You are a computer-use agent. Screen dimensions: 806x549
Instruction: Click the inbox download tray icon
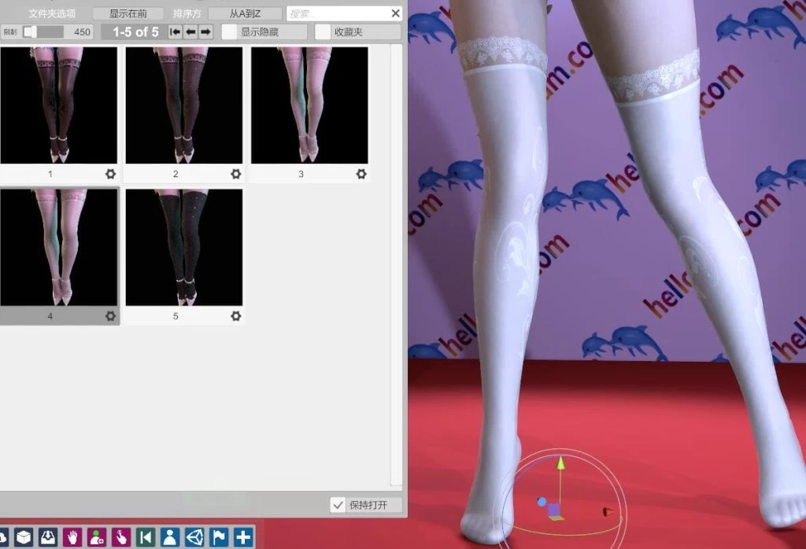[x=48, y=537]
